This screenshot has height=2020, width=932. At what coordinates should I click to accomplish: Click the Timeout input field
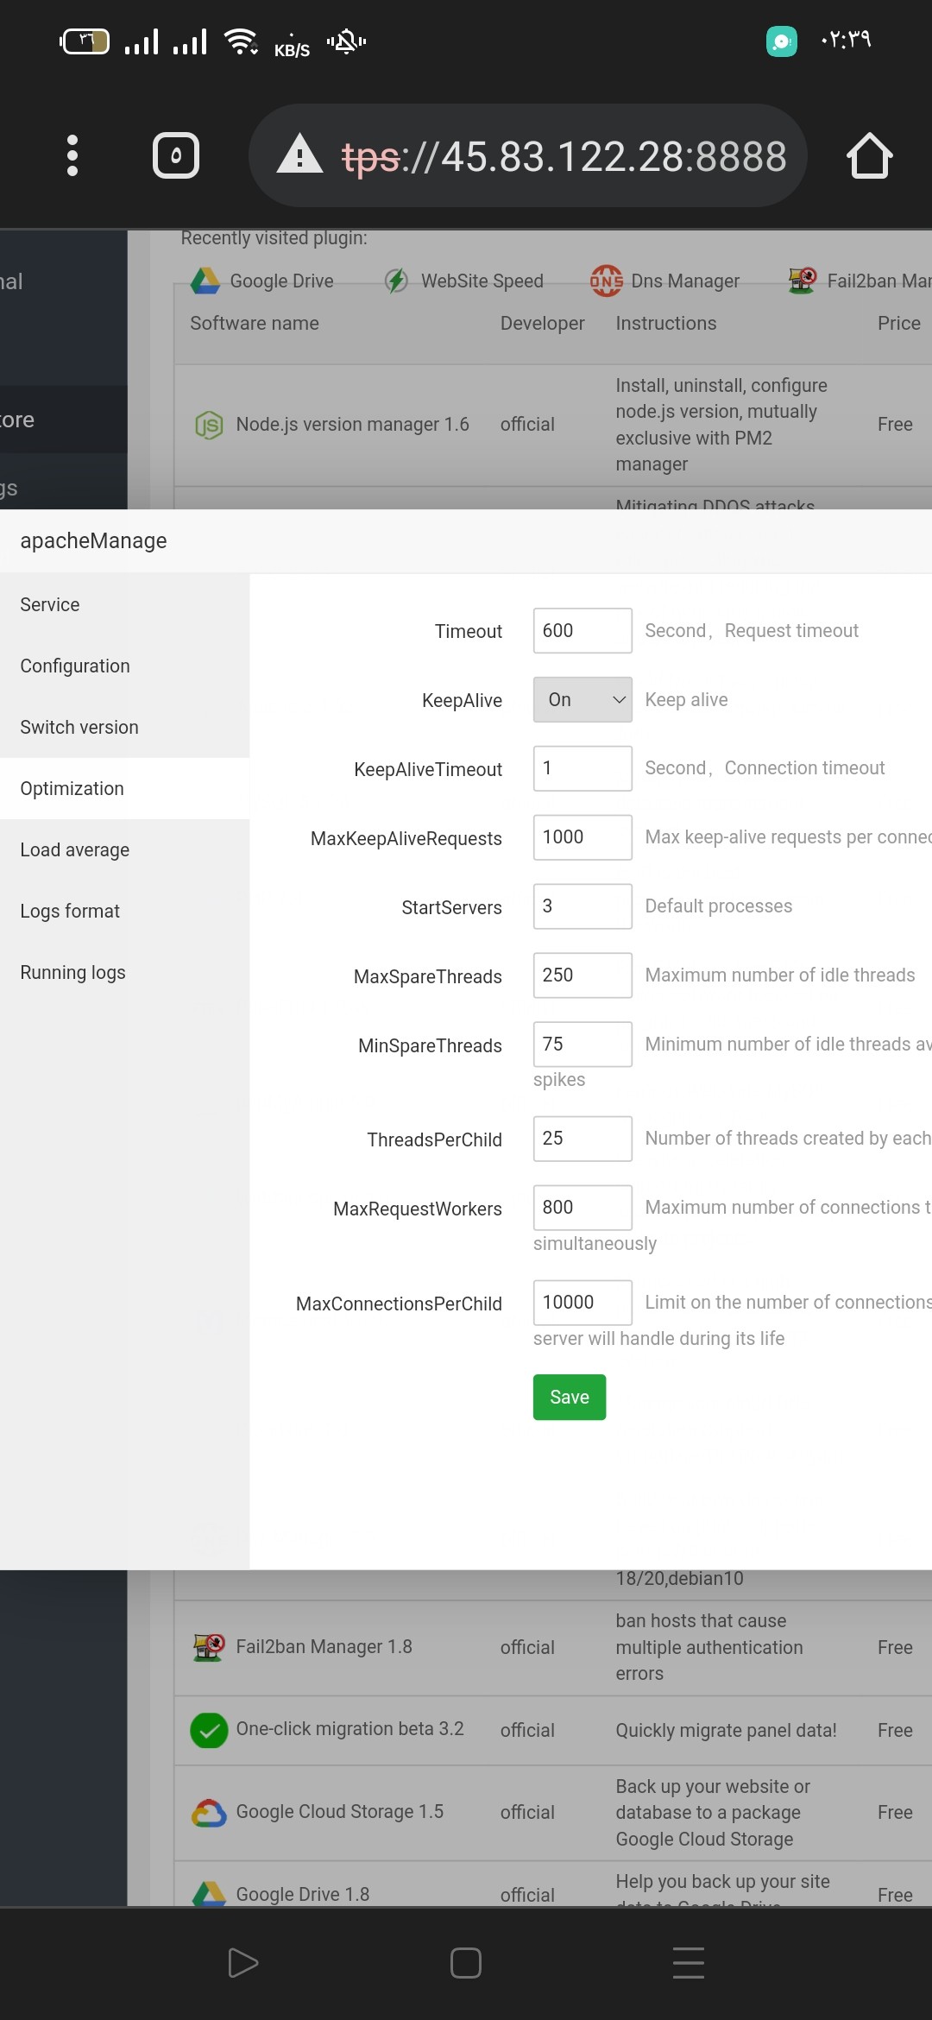582,630
